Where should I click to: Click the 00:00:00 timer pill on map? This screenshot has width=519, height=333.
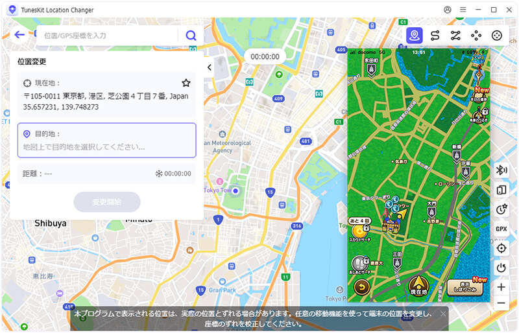[x=265, y=56]
